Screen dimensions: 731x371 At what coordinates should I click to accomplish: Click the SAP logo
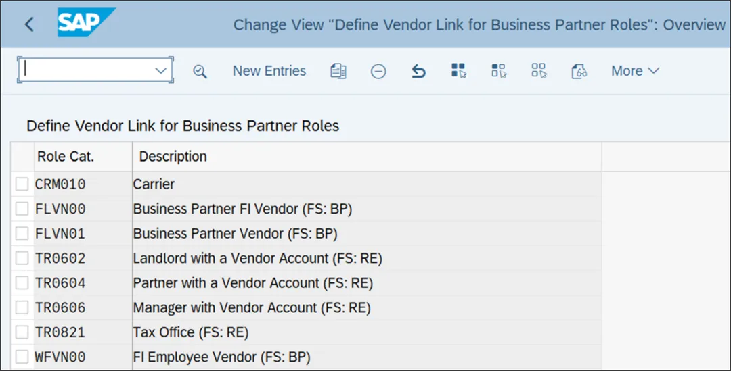pos(86,22)
